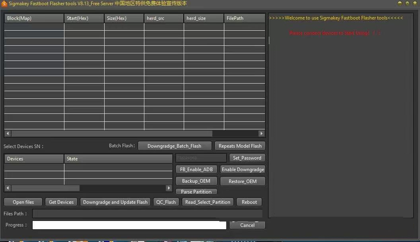Click the partition table horizontal scrollbar thumb
This screenshot has height=242, width=420.
pos(112,133)
